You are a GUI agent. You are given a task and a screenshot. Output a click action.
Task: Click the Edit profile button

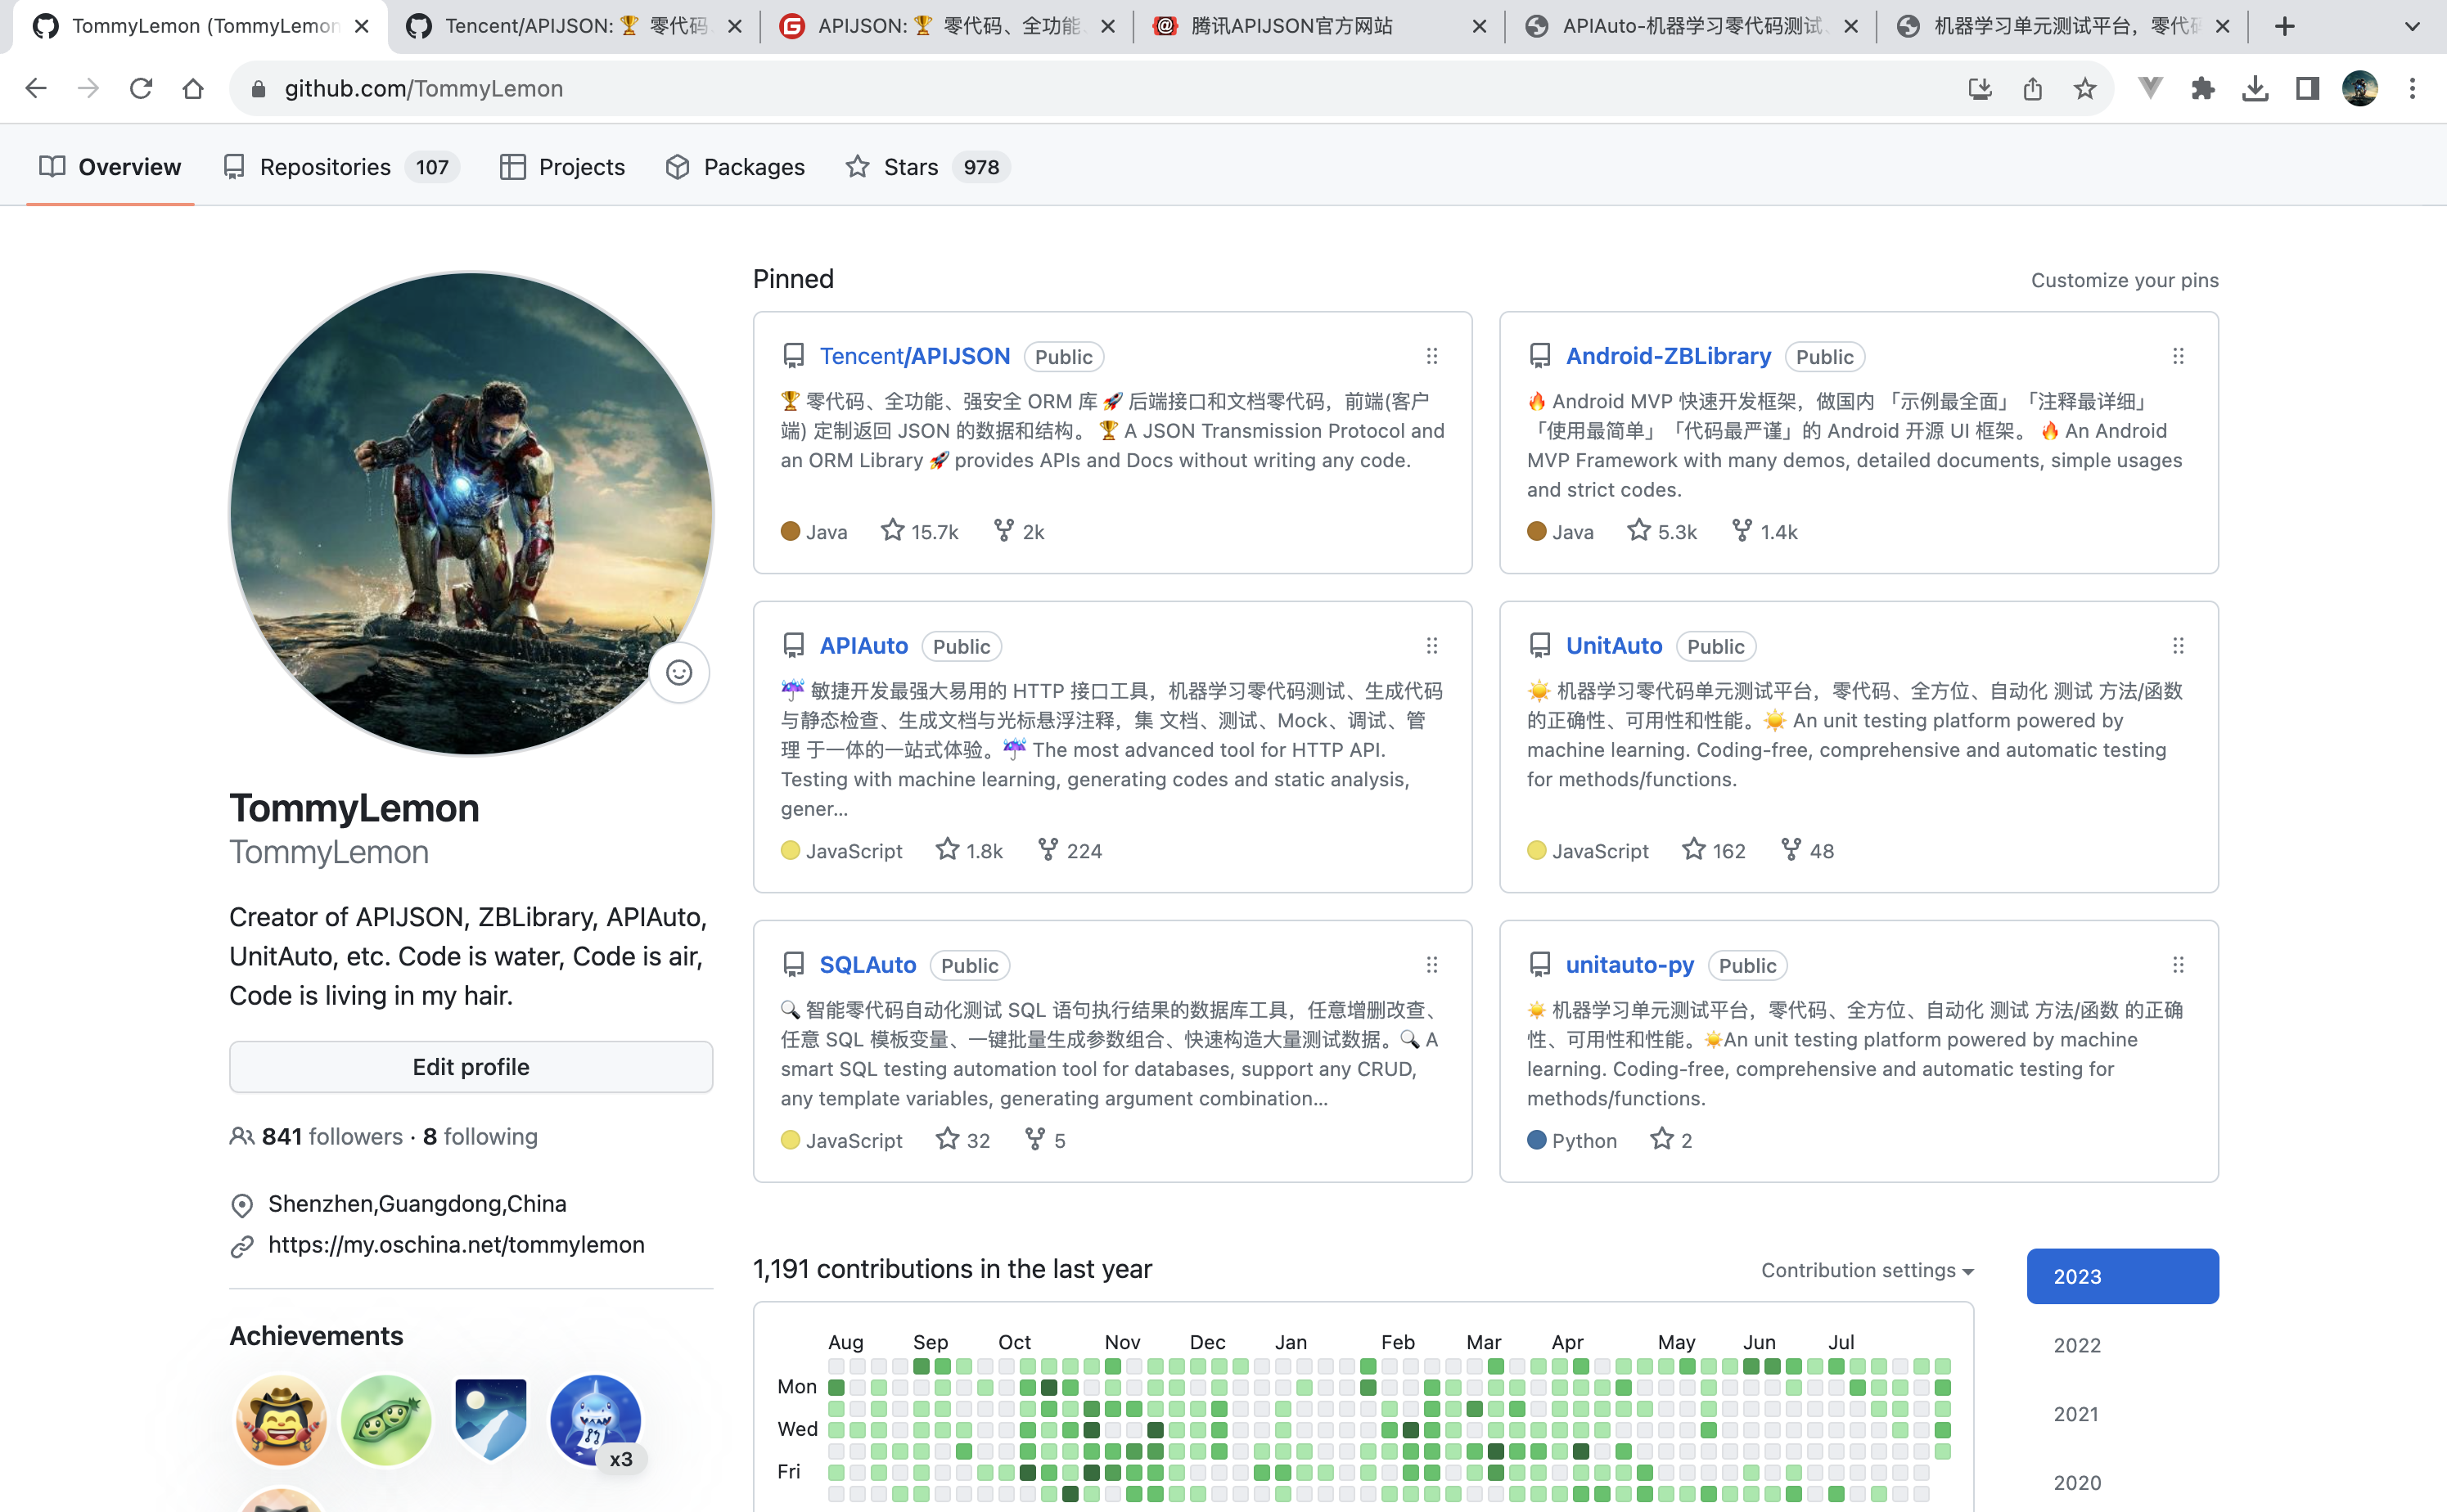(x=471, y=1067)
